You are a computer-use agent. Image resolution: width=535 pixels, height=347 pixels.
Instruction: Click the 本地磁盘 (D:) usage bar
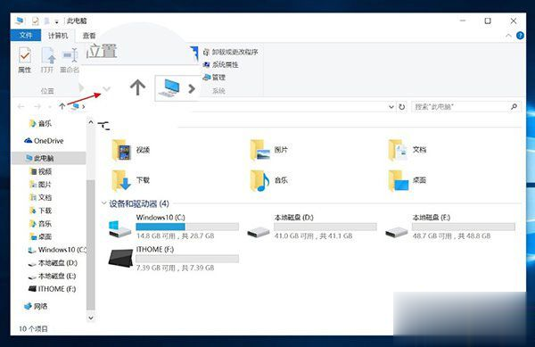(x=325, y=227)
